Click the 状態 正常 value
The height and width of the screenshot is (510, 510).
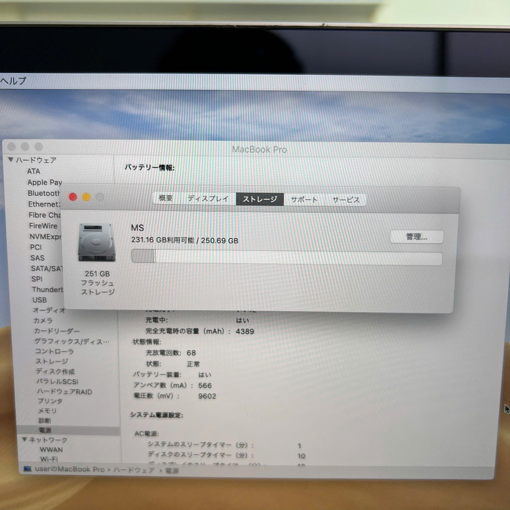193,364
